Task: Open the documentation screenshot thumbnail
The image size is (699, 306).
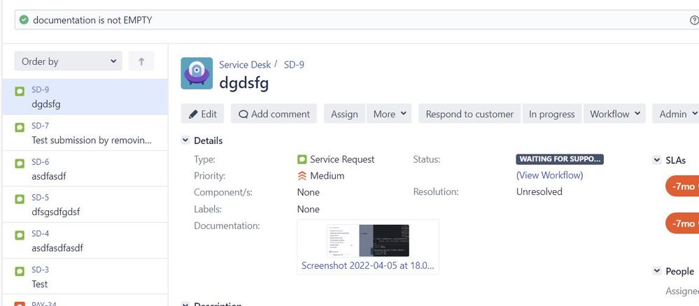Action: (x=368, y=240)
